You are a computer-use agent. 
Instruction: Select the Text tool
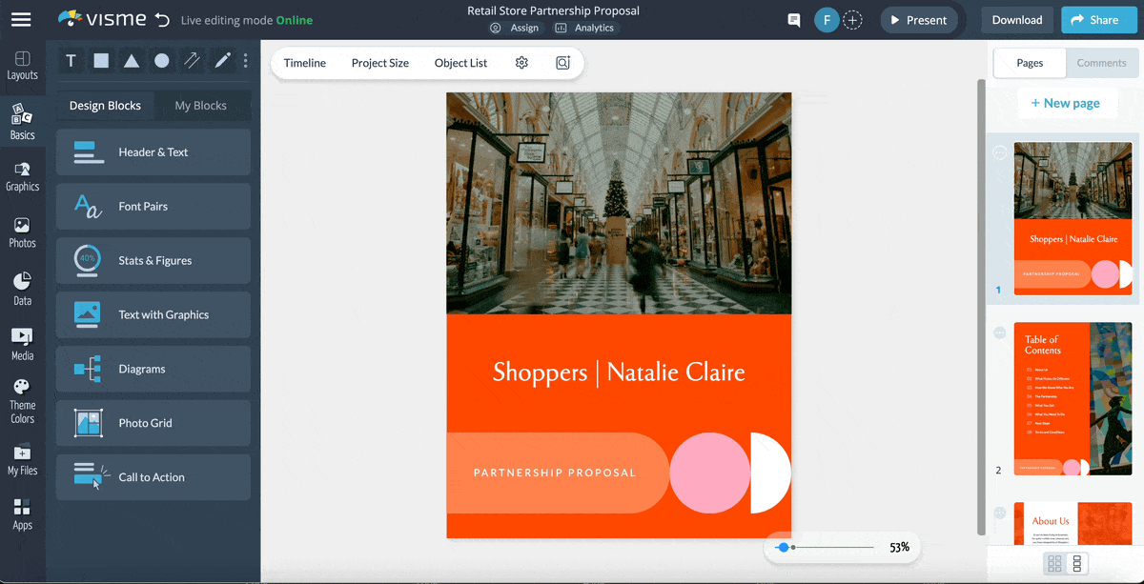click(x=71, y=60)
